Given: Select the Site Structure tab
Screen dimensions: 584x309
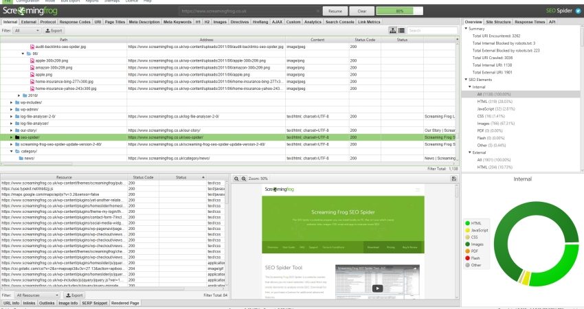Looking at the screenshot, I should [x=498, y=22].
